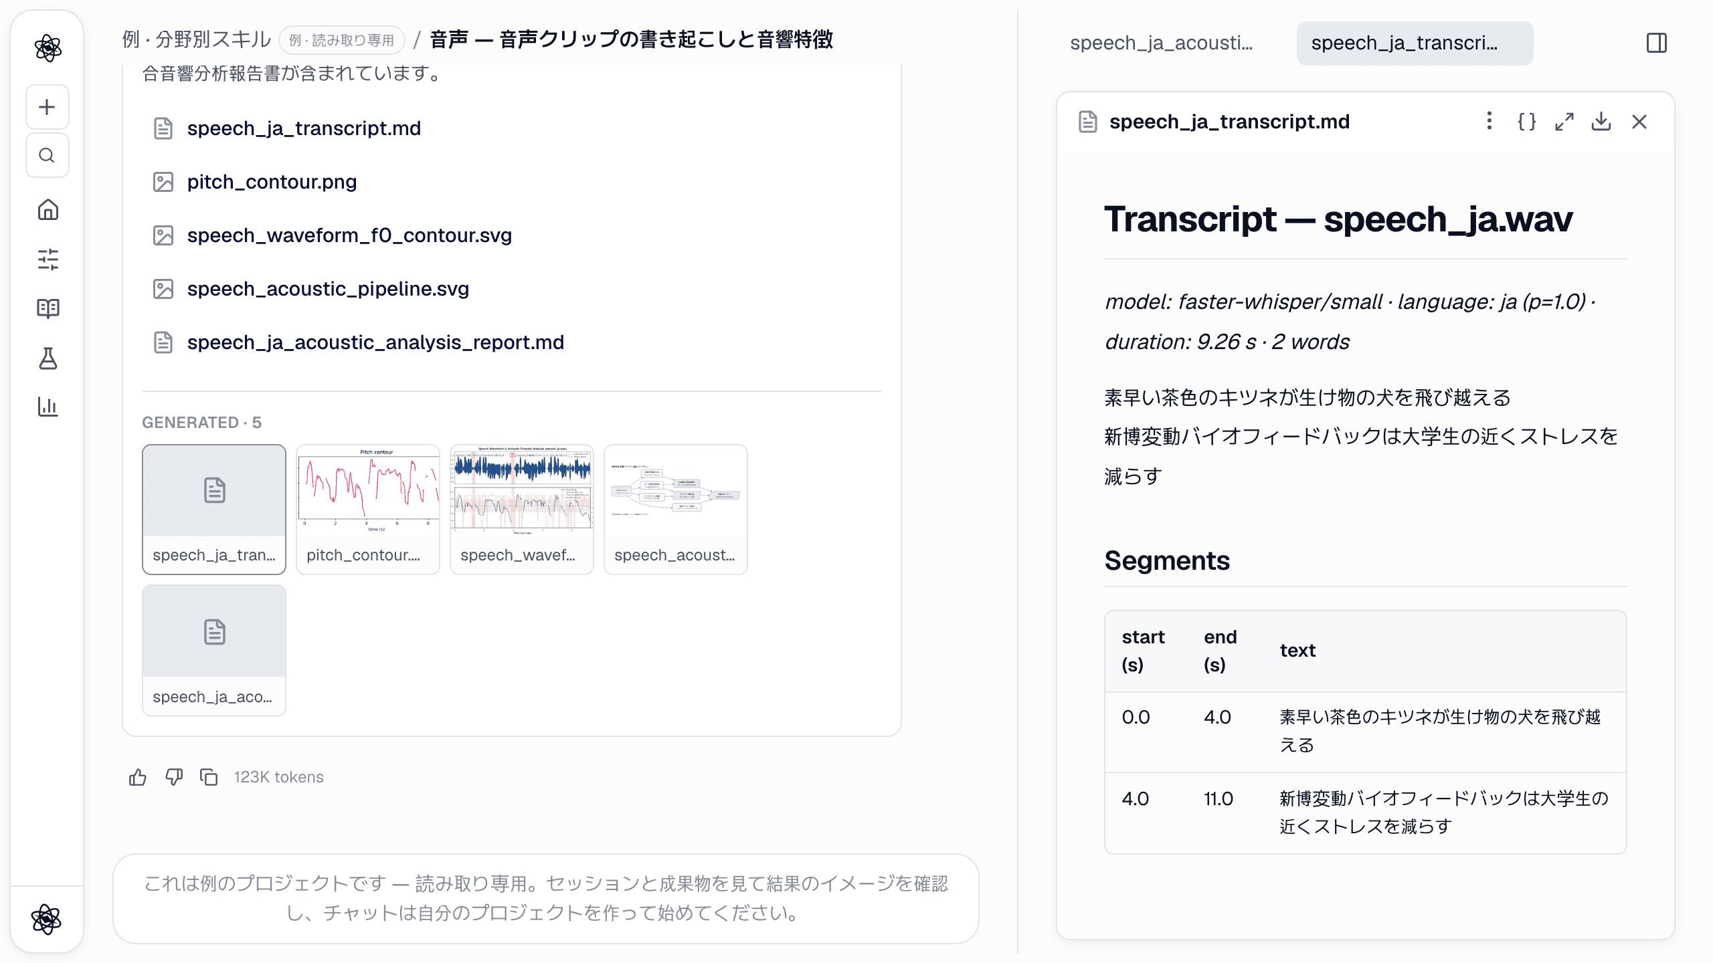Click the 例 · 分野別スキル breadcrumb

(x=196, y=39)
